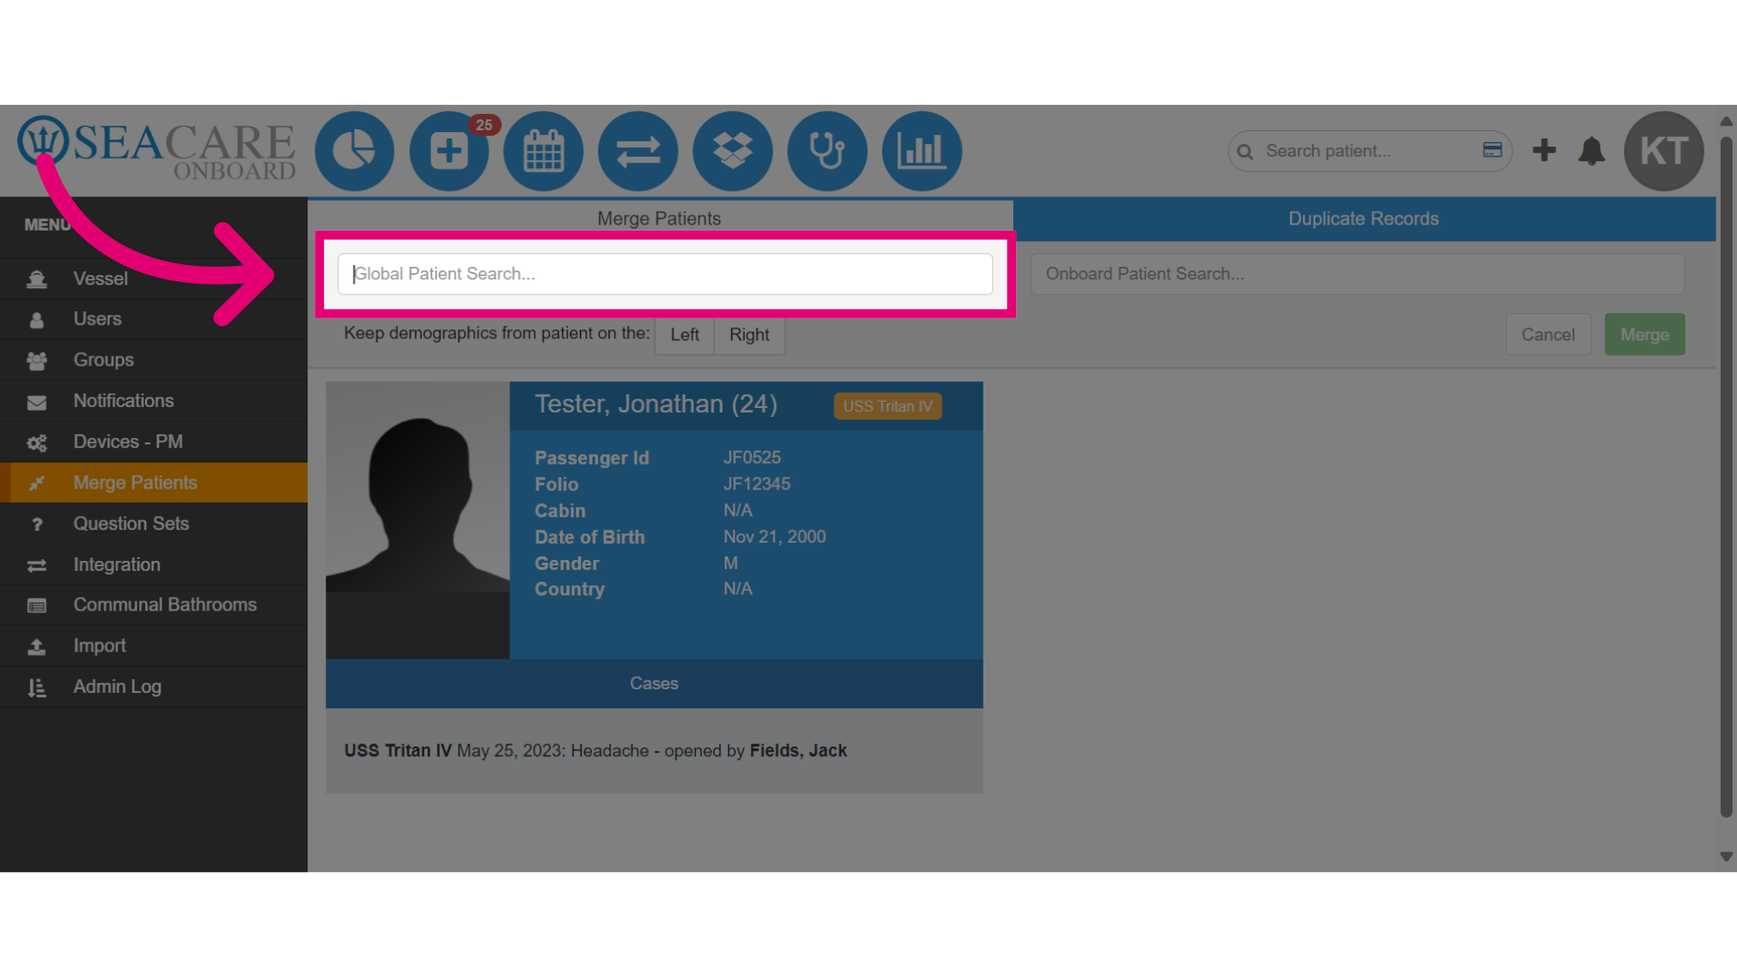Click the page scrollbar down arrow
Screen dimensions: 1737x977
tap(1726, 857)
